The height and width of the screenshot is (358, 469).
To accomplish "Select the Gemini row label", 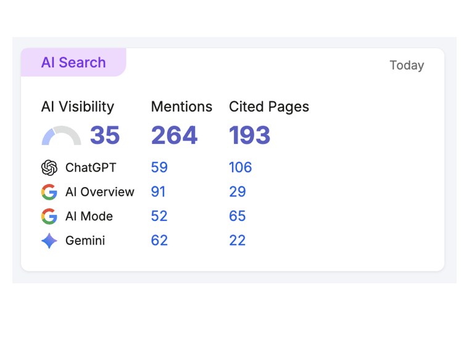I will pos(85,241).
